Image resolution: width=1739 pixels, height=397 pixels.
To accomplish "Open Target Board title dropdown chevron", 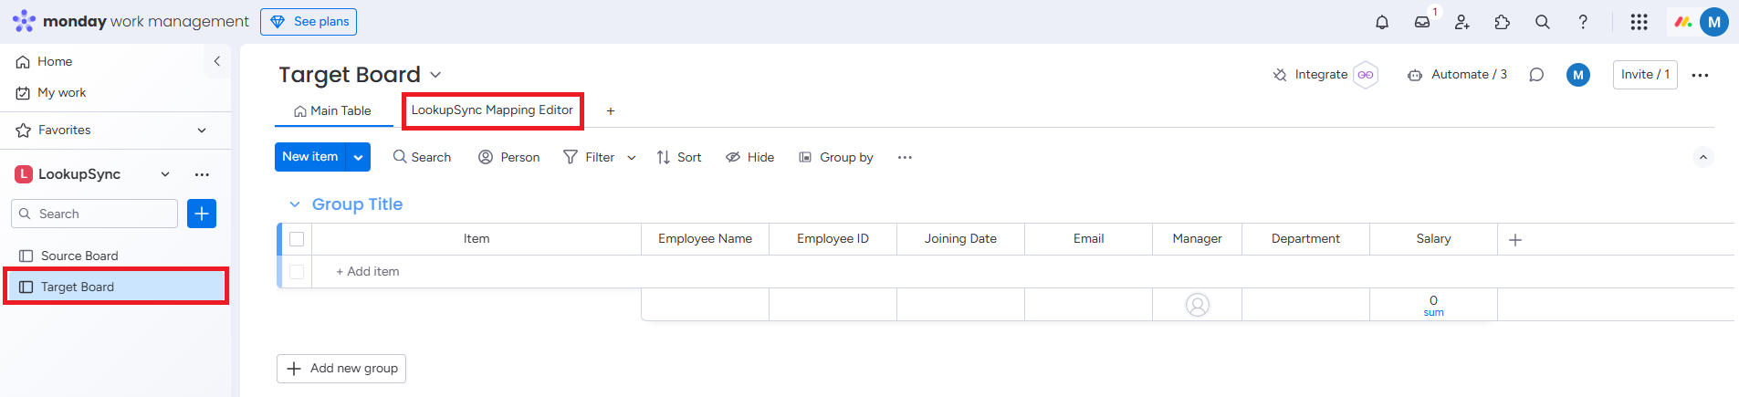I will tap(435, 75).
